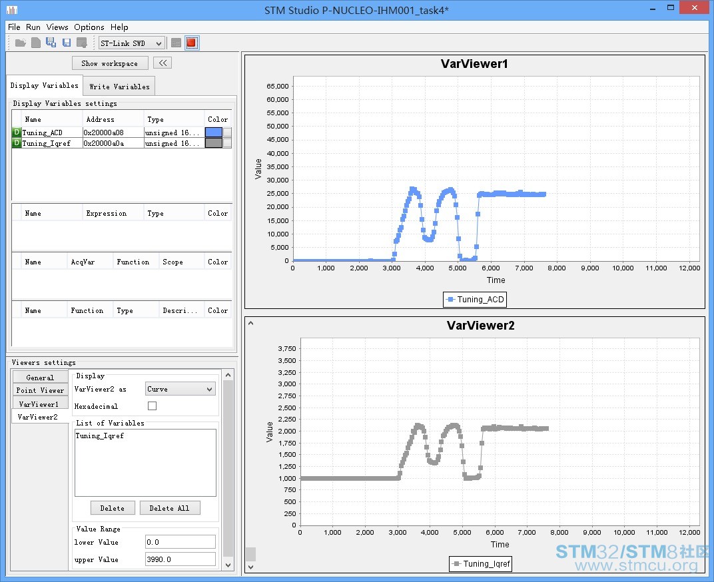This screenshot has width=714, height=582.
Task: Stop recording with the red button
Action: pyautogui.click(x=192, y=43)
